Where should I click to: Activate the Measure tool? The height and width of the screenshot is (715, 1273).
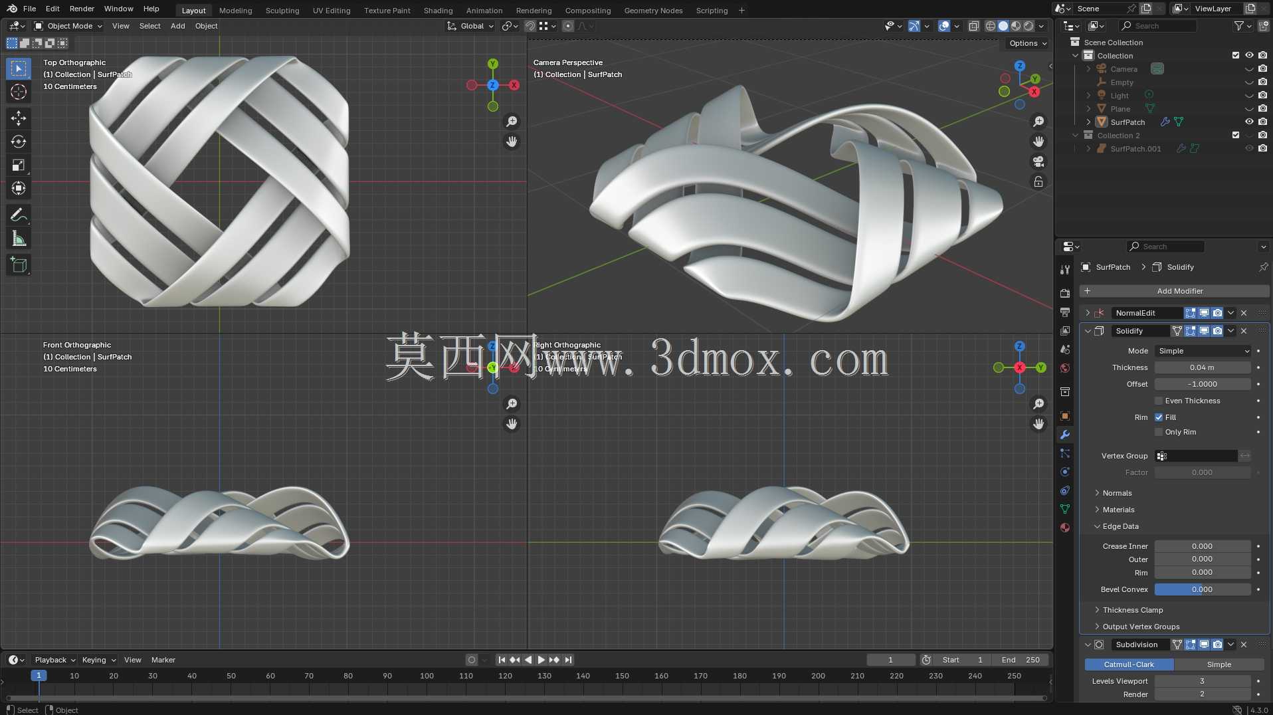19,239
